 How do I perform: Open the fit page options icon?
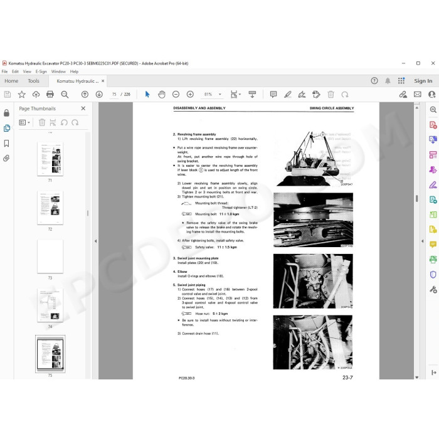tap(235, 95)
